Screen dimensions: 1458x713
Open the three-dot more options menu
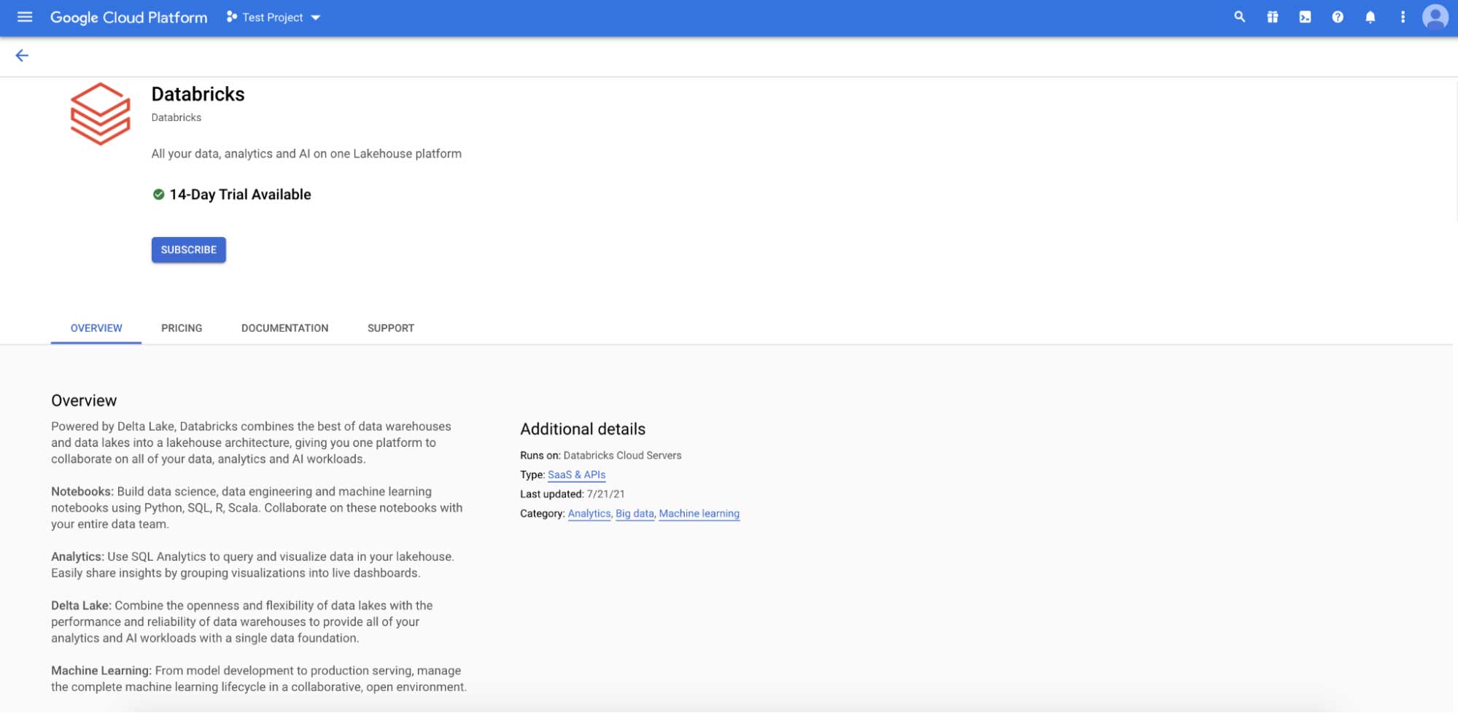(x=1403, y=17)
